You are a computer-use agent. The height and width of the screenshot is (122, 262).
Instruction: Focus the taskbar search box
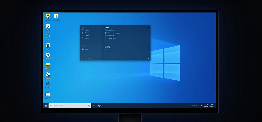[x=70, y=106]
